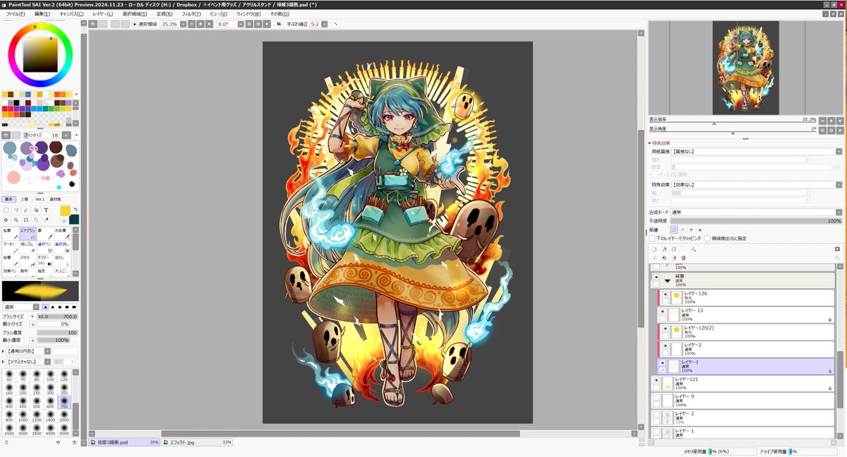Choose the バケツ bucket fill tool
This screenshot has height=457, width=847.
(x=28, y=261)
